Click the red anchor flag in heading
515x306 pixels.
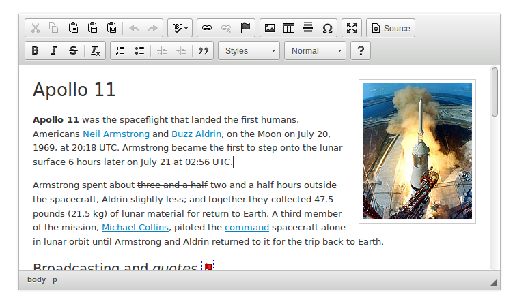tap(208, 265)
